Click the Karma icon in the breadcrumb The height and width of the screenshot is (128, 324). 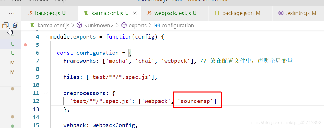[32, 25]
